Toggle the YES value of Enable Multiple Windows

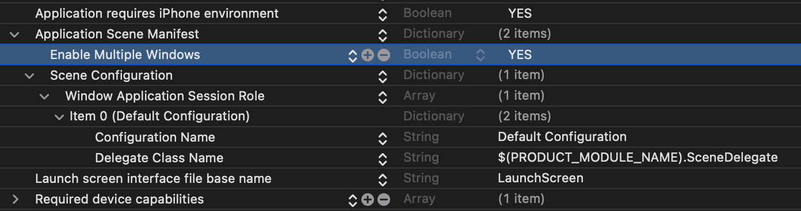(x=520, y=55)
